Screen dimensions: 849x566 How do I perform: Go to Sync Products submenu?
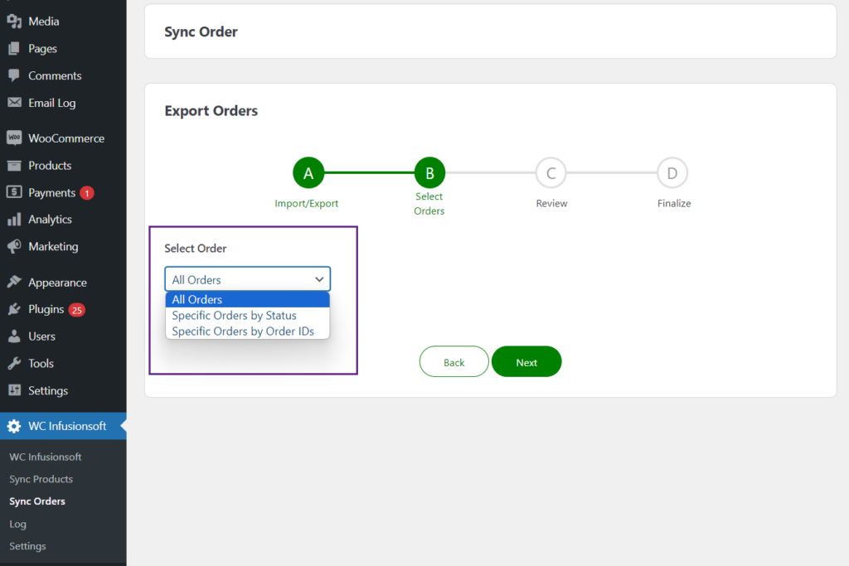[x=41, y=479]
